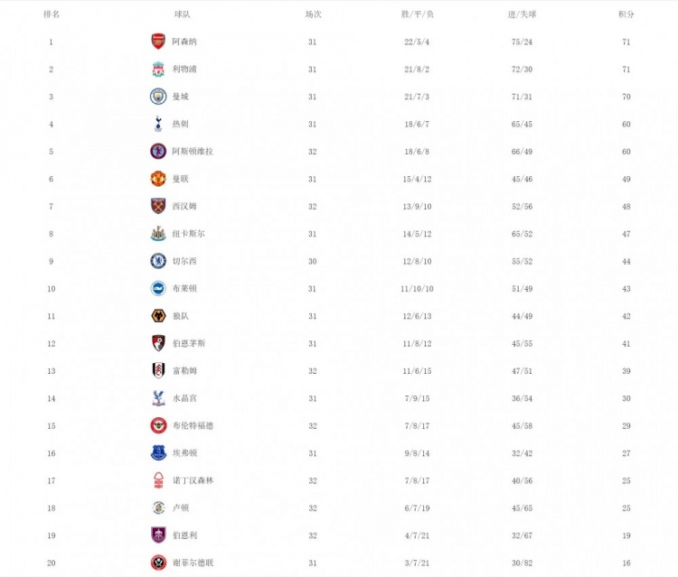The image size is (678, 577).
Task: Click the Crystal Palace crest icon
Action: [x=158, y=398]
